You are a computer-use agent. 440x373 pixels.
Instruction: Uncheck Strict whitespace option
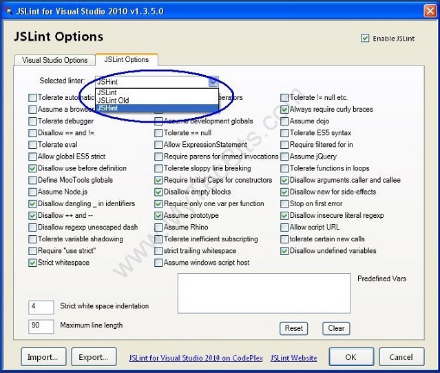point(32,263)
